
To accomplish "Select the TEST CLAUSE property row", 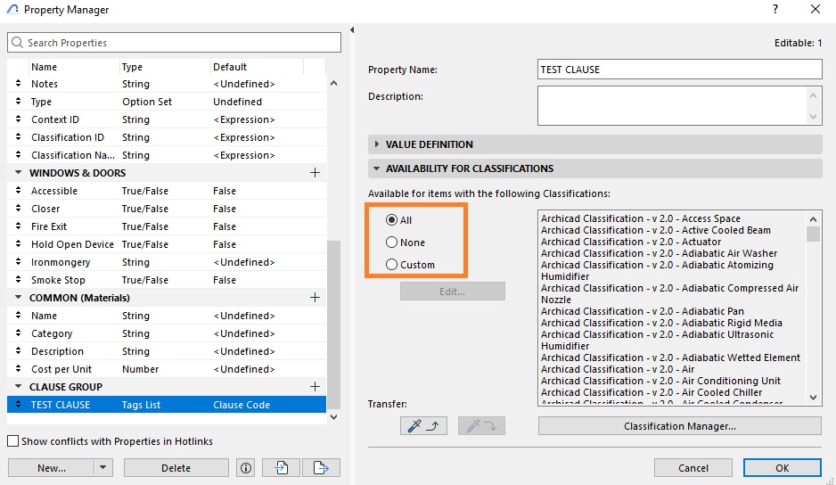I will (167, 405).
